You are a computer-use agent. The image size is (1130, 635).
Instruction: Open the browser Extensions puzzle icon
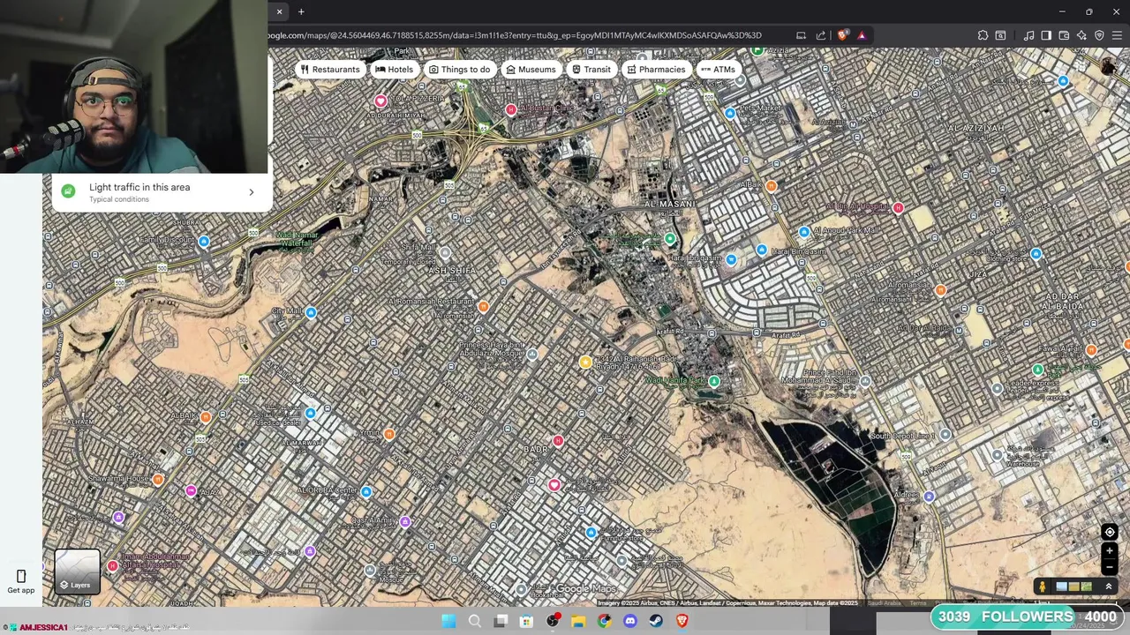click(x=983, y=35)
